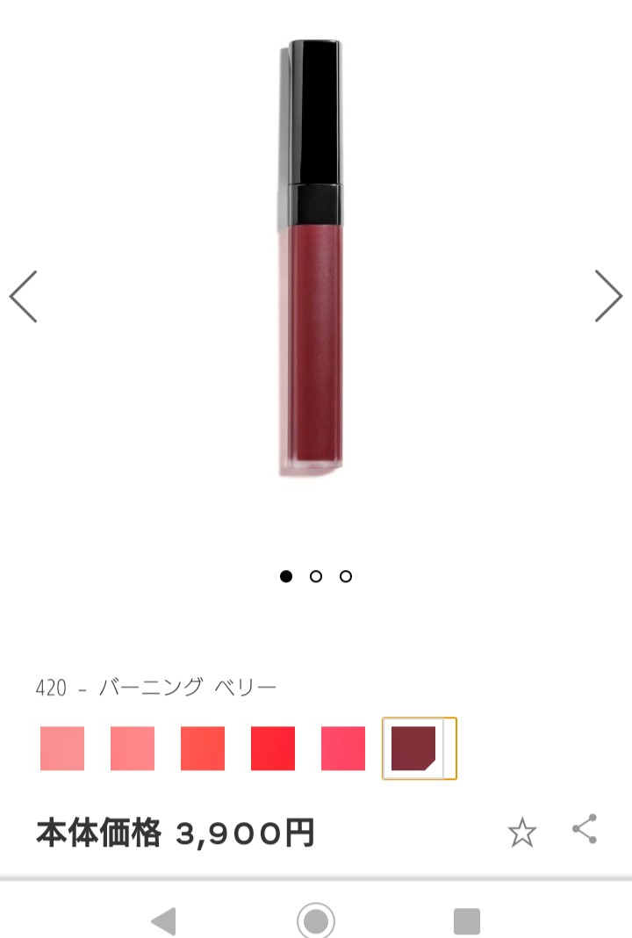This screenshot has width=632, height=938.
Task: Choose the bright red shade swatch
Action: coord(273,748)
